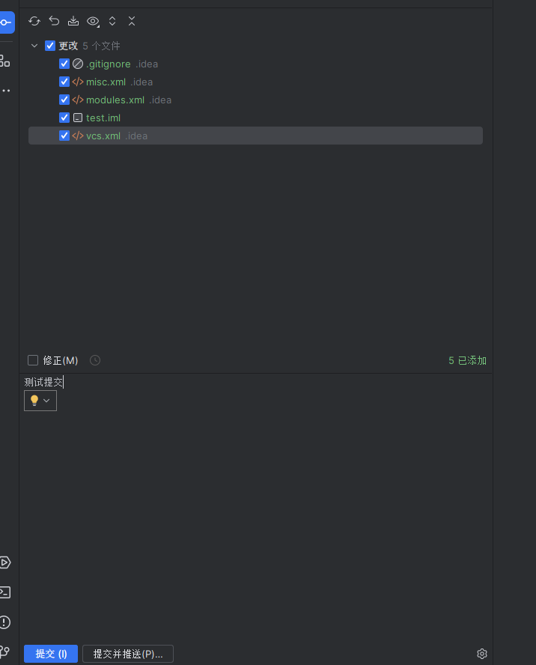Open commit settings gear icon
This screenshot has width=536, height=665.
click(482, 654)
